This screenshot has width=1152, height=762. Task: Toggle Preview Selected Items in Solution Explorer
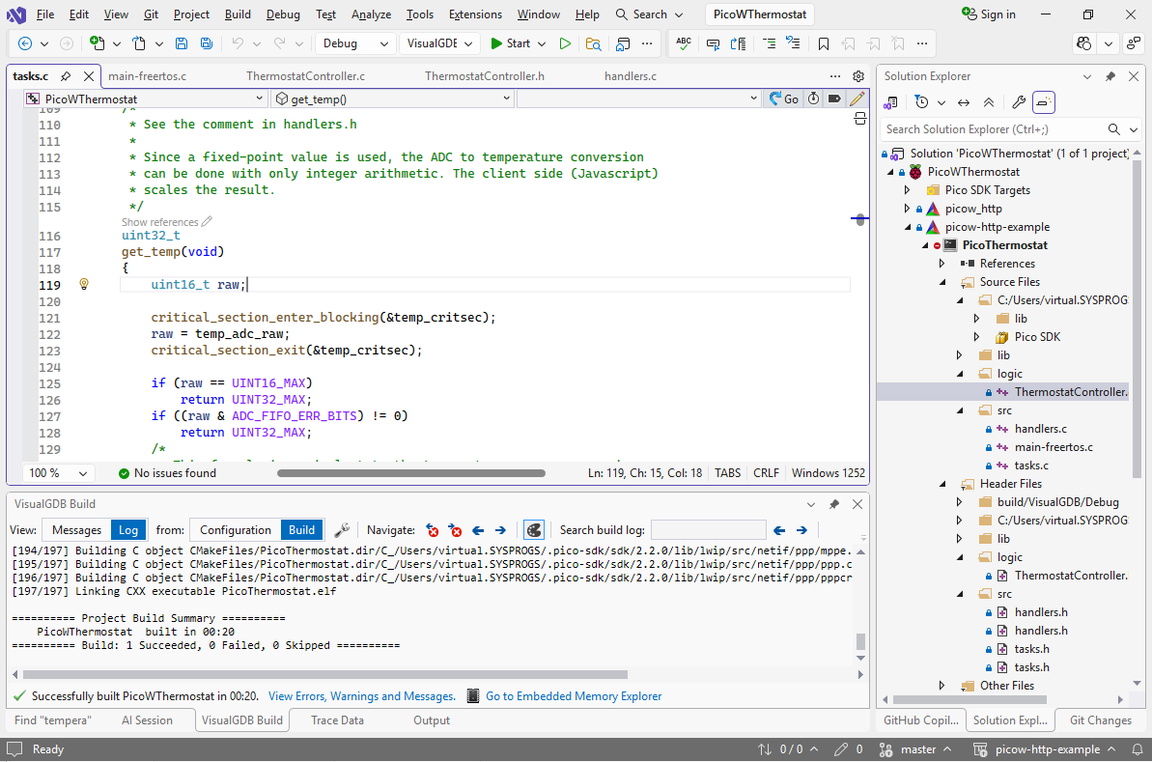(1044, 102)
